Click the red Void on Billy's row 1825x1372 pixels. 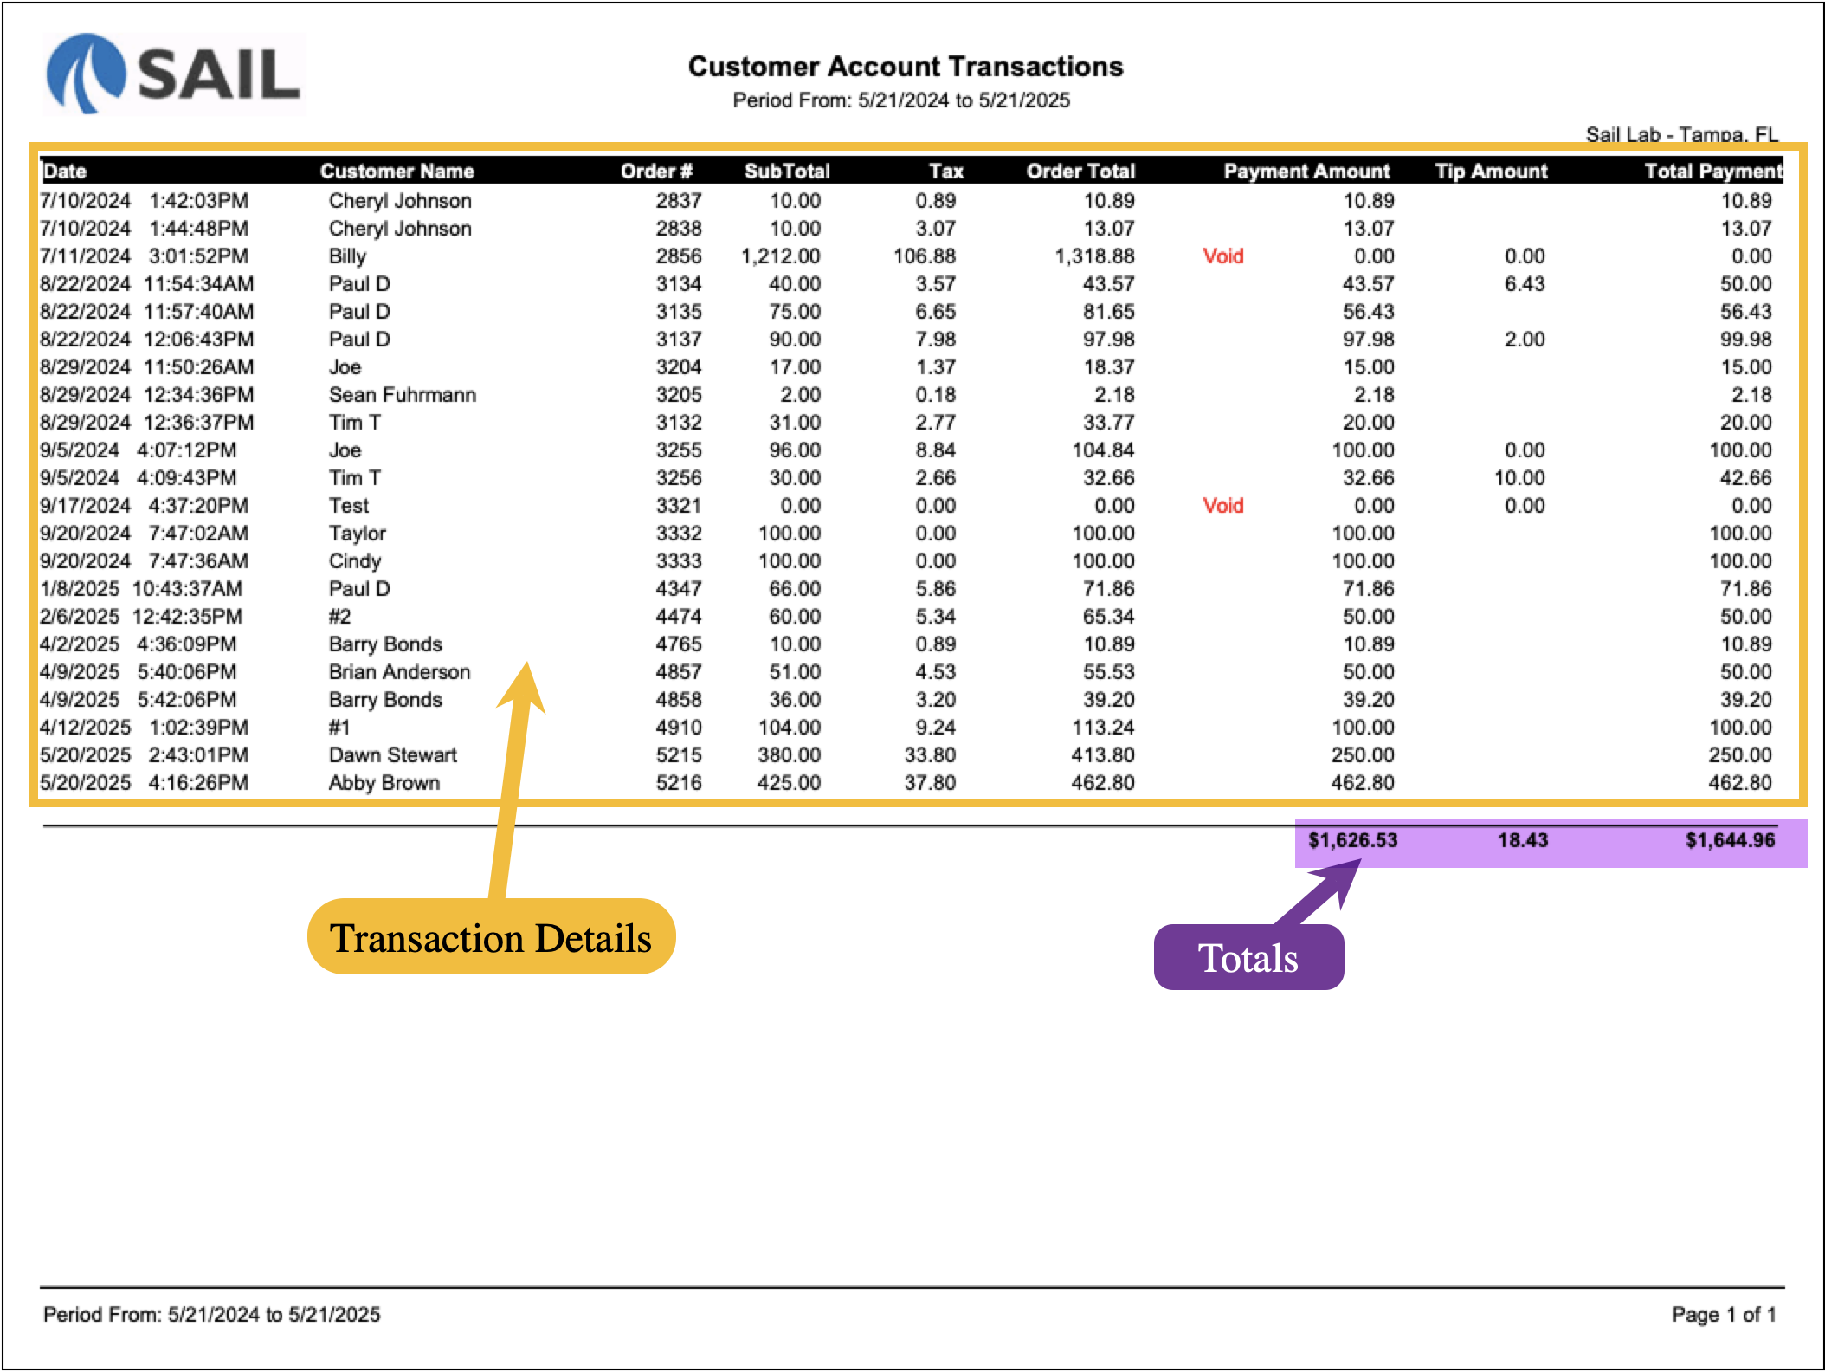point(1222,256)
